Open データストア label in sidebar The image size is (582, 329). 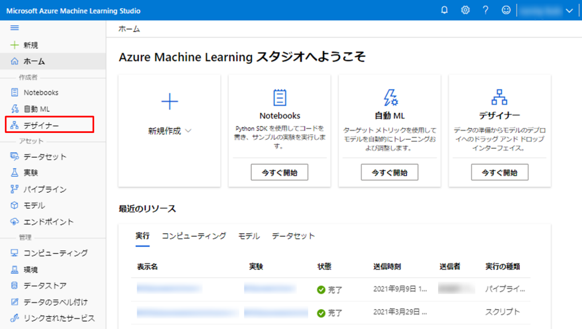[x=45, y=286]
